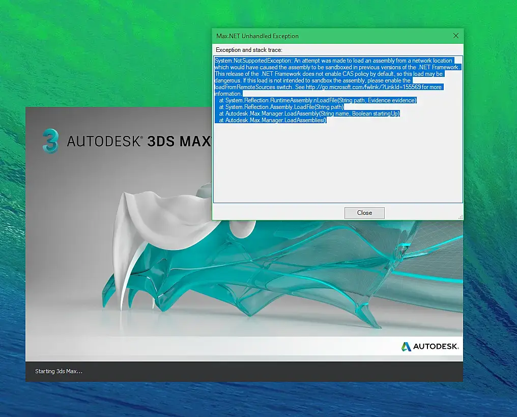This screenshot has height=417, width=517.
Task: Click the go.microsoft.com fwlink URL text
Action: tap(363, 87)
